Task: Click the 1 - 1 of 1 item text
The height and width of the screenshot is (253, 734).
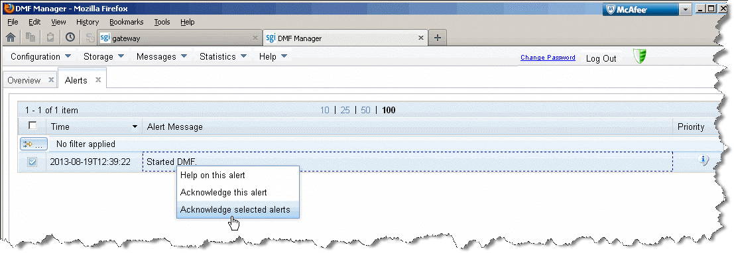Action: (52, 111)
